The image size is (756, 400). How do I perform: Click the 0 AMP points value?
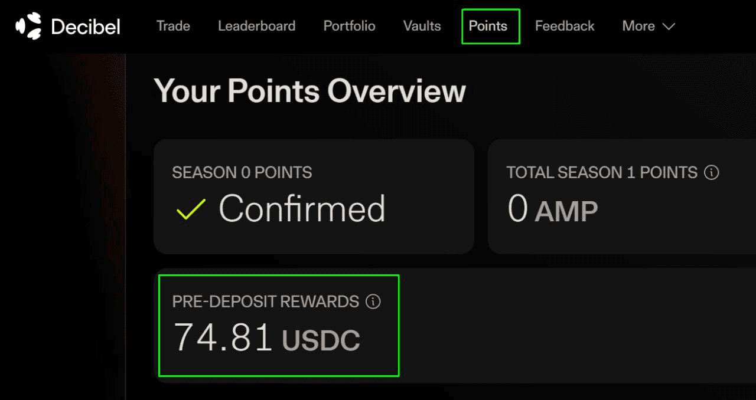(552, 209)
